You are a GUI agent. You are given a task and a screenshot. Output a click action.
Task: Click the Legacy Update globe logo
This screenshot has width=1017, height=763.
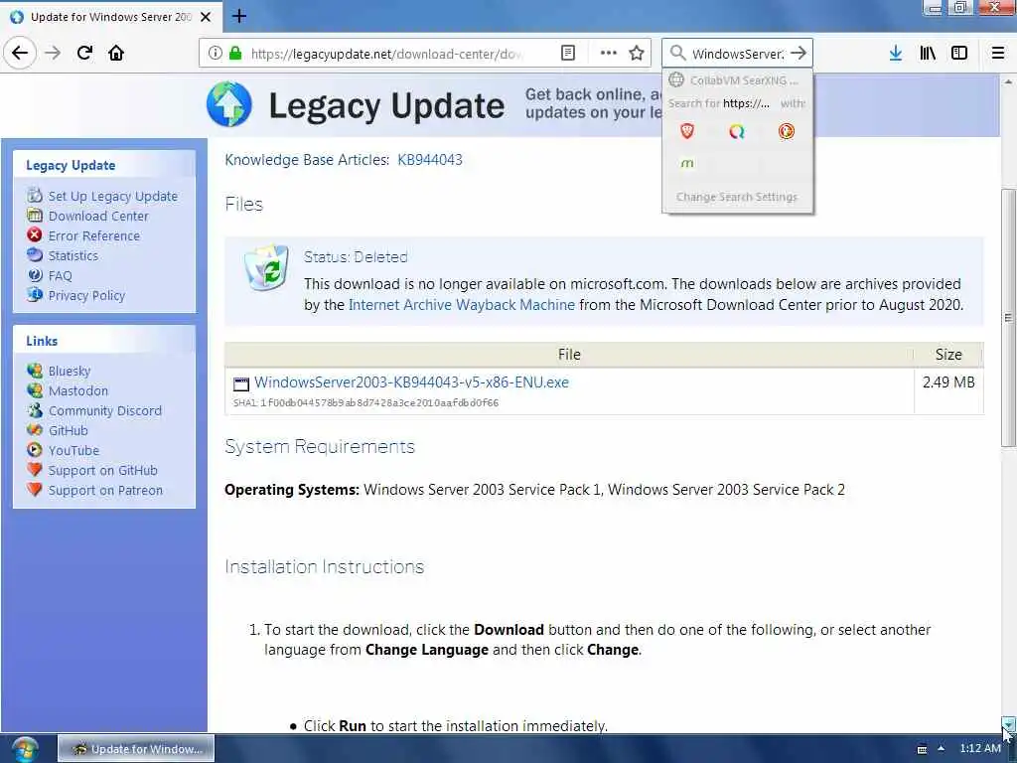[x=229, y=104]
